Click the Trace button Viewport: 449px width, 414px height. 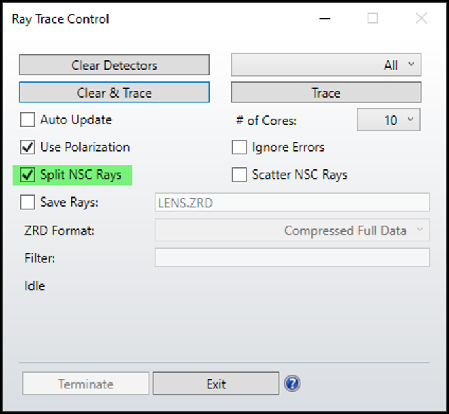coord(326,92)
